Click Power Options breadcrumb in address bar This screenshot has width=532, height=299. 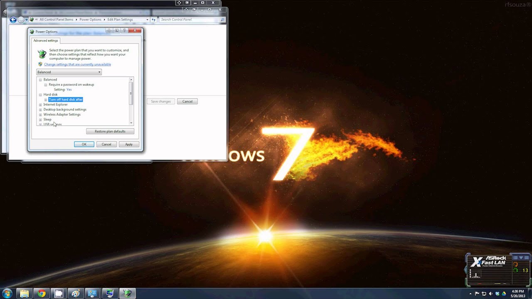(x=90, y=20)
